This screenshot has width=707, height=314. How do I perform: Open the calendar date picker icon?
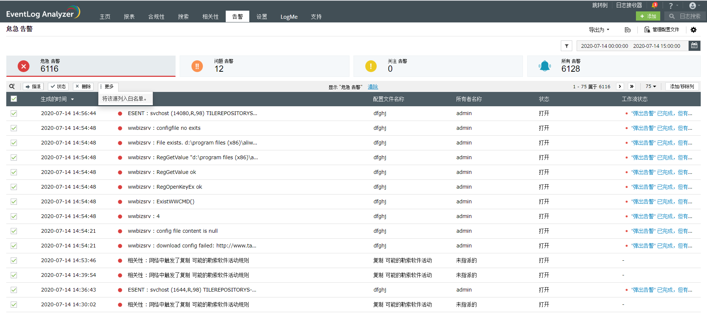[694, 46]
